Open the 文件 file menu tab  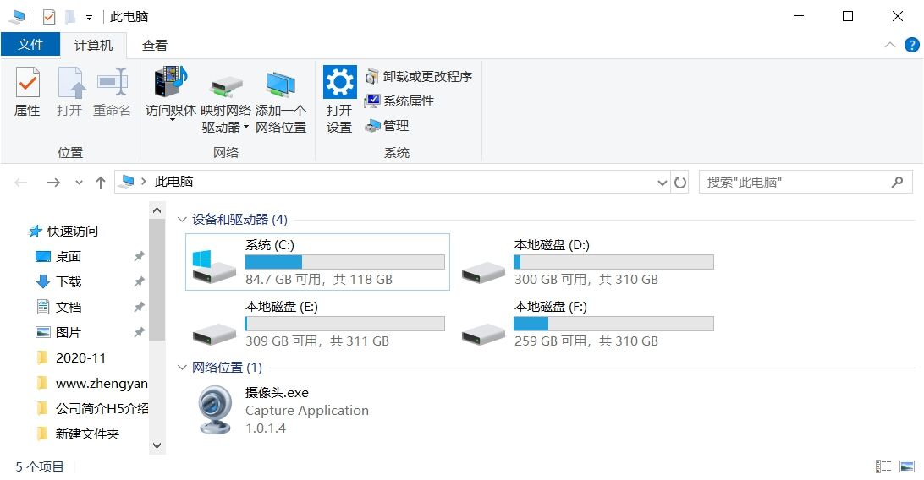(x=30, y=45)
